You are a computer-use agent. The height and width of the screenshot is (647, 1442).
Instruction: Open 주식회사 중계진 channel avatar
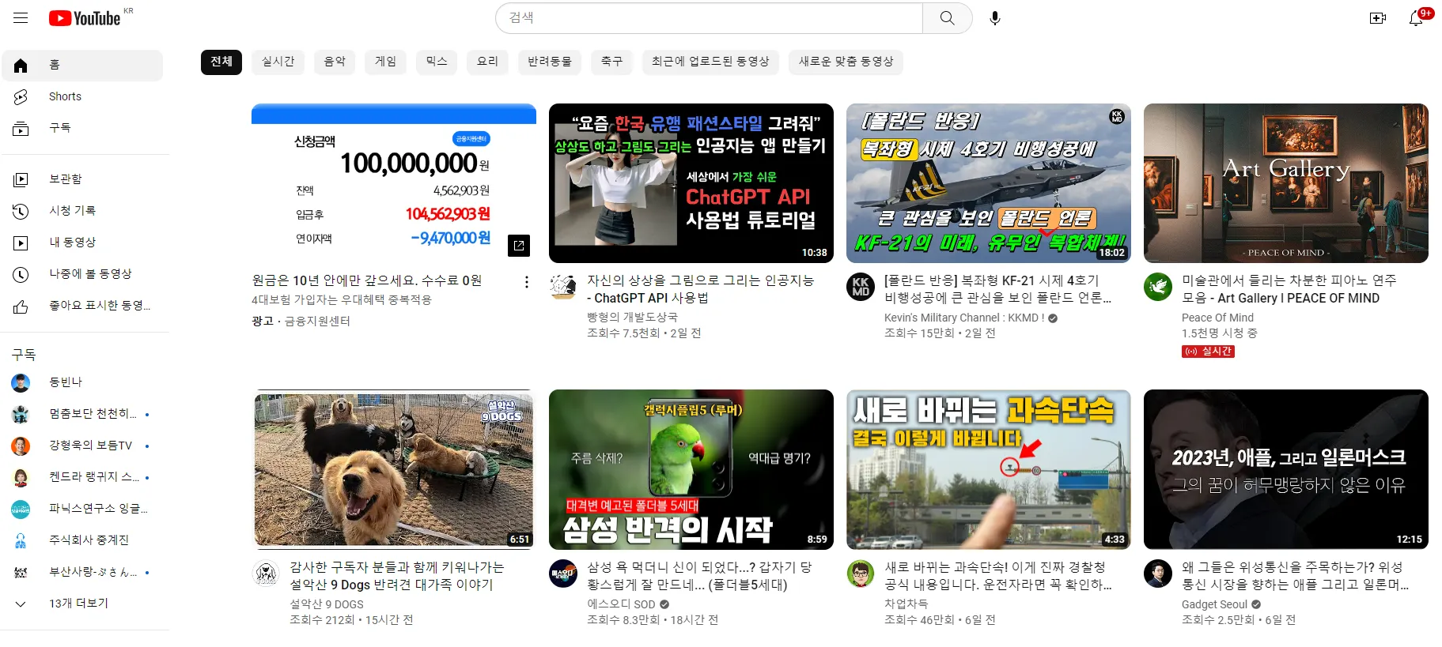click(21, 540)
